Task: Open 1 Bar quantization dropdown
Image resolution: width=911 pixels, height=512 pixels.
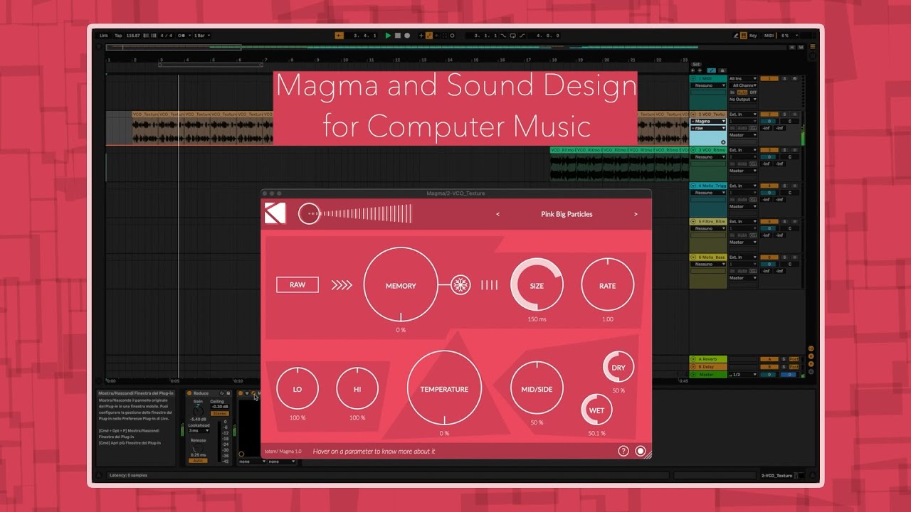Action: pyautogui.click(x=201, y=36)
